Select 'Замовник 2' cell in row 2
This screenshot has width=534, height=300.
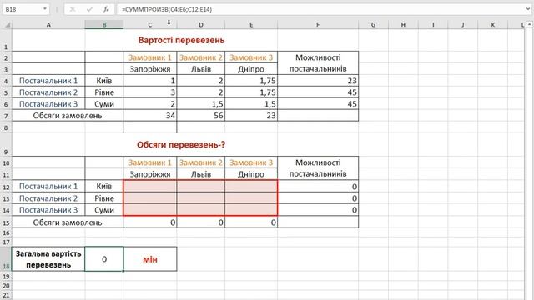(201, 57)
